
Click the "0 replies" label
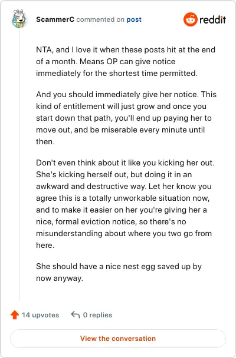click(98, 315)
